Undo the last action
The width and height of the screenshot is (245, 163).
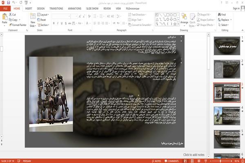14,2
